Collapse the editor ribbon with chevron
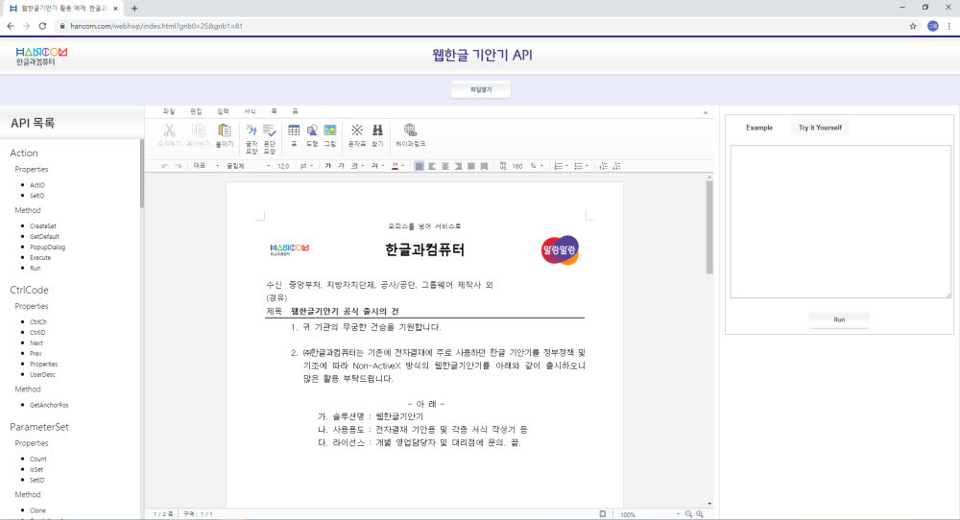Viewport: 960px width, 520px height. [x=706, y=112]
